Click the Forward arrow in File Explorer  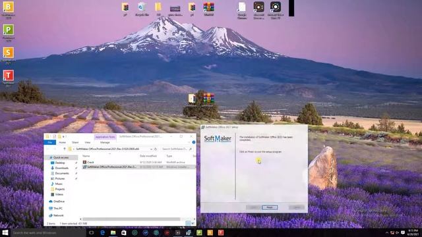[55, 149]
